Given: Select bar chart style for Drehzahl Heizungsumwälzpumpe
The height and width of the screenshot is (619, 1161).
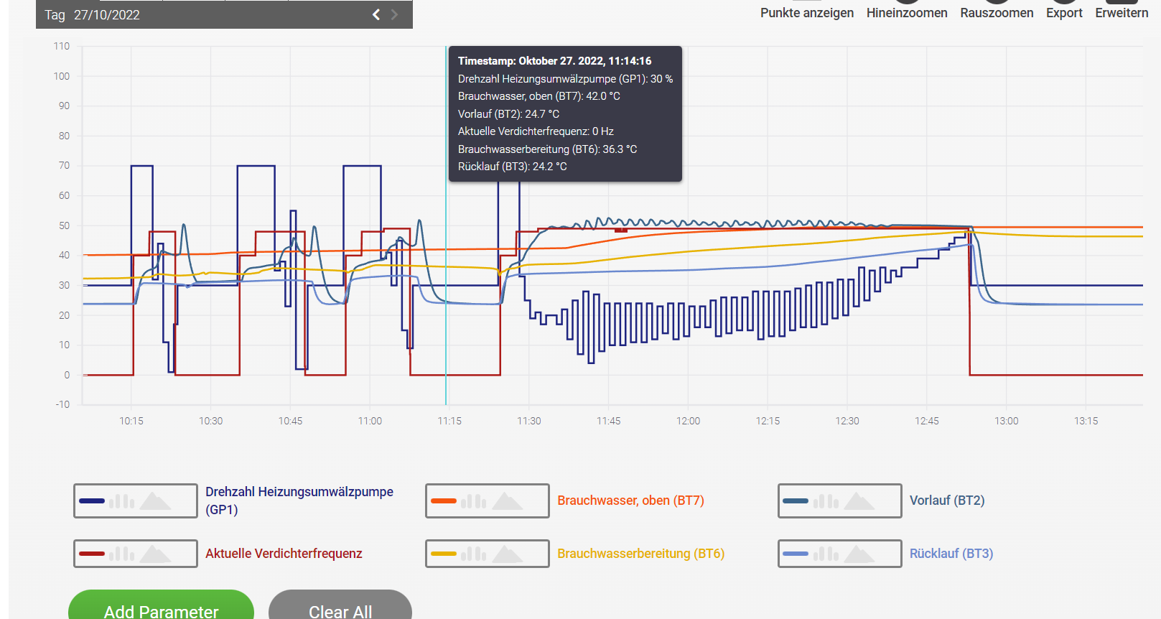Looking at the screenshot, I should click(122, 501).
